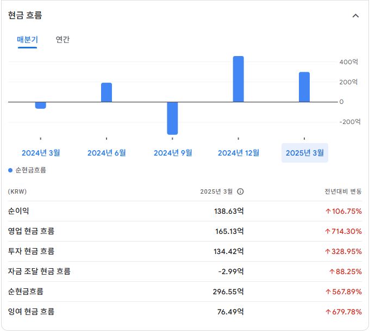Click the -200억 axis label
375x334 pixels.
click(349, 122)
